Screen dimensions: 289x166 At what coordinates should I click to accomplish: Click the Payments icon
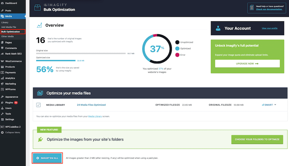(2, 72)
